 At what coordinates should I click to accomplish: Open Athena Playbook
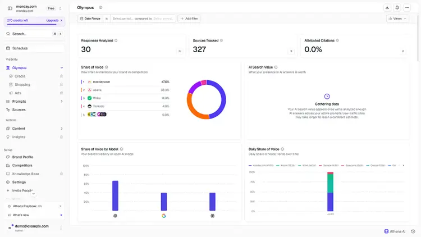pos(34,206)
